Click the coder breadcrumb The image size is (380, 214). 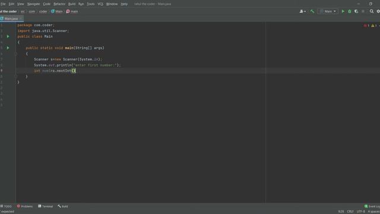point(43,11)
